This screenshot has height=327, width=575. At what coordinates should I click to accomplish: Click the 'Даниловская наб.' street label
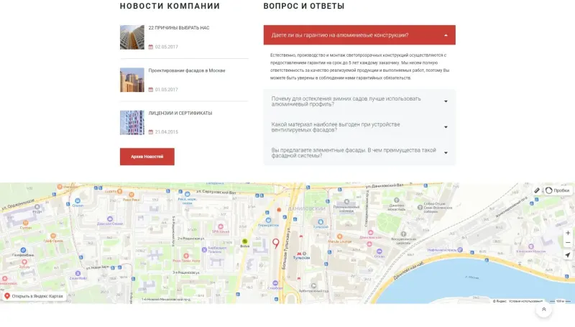click(408, 271)
